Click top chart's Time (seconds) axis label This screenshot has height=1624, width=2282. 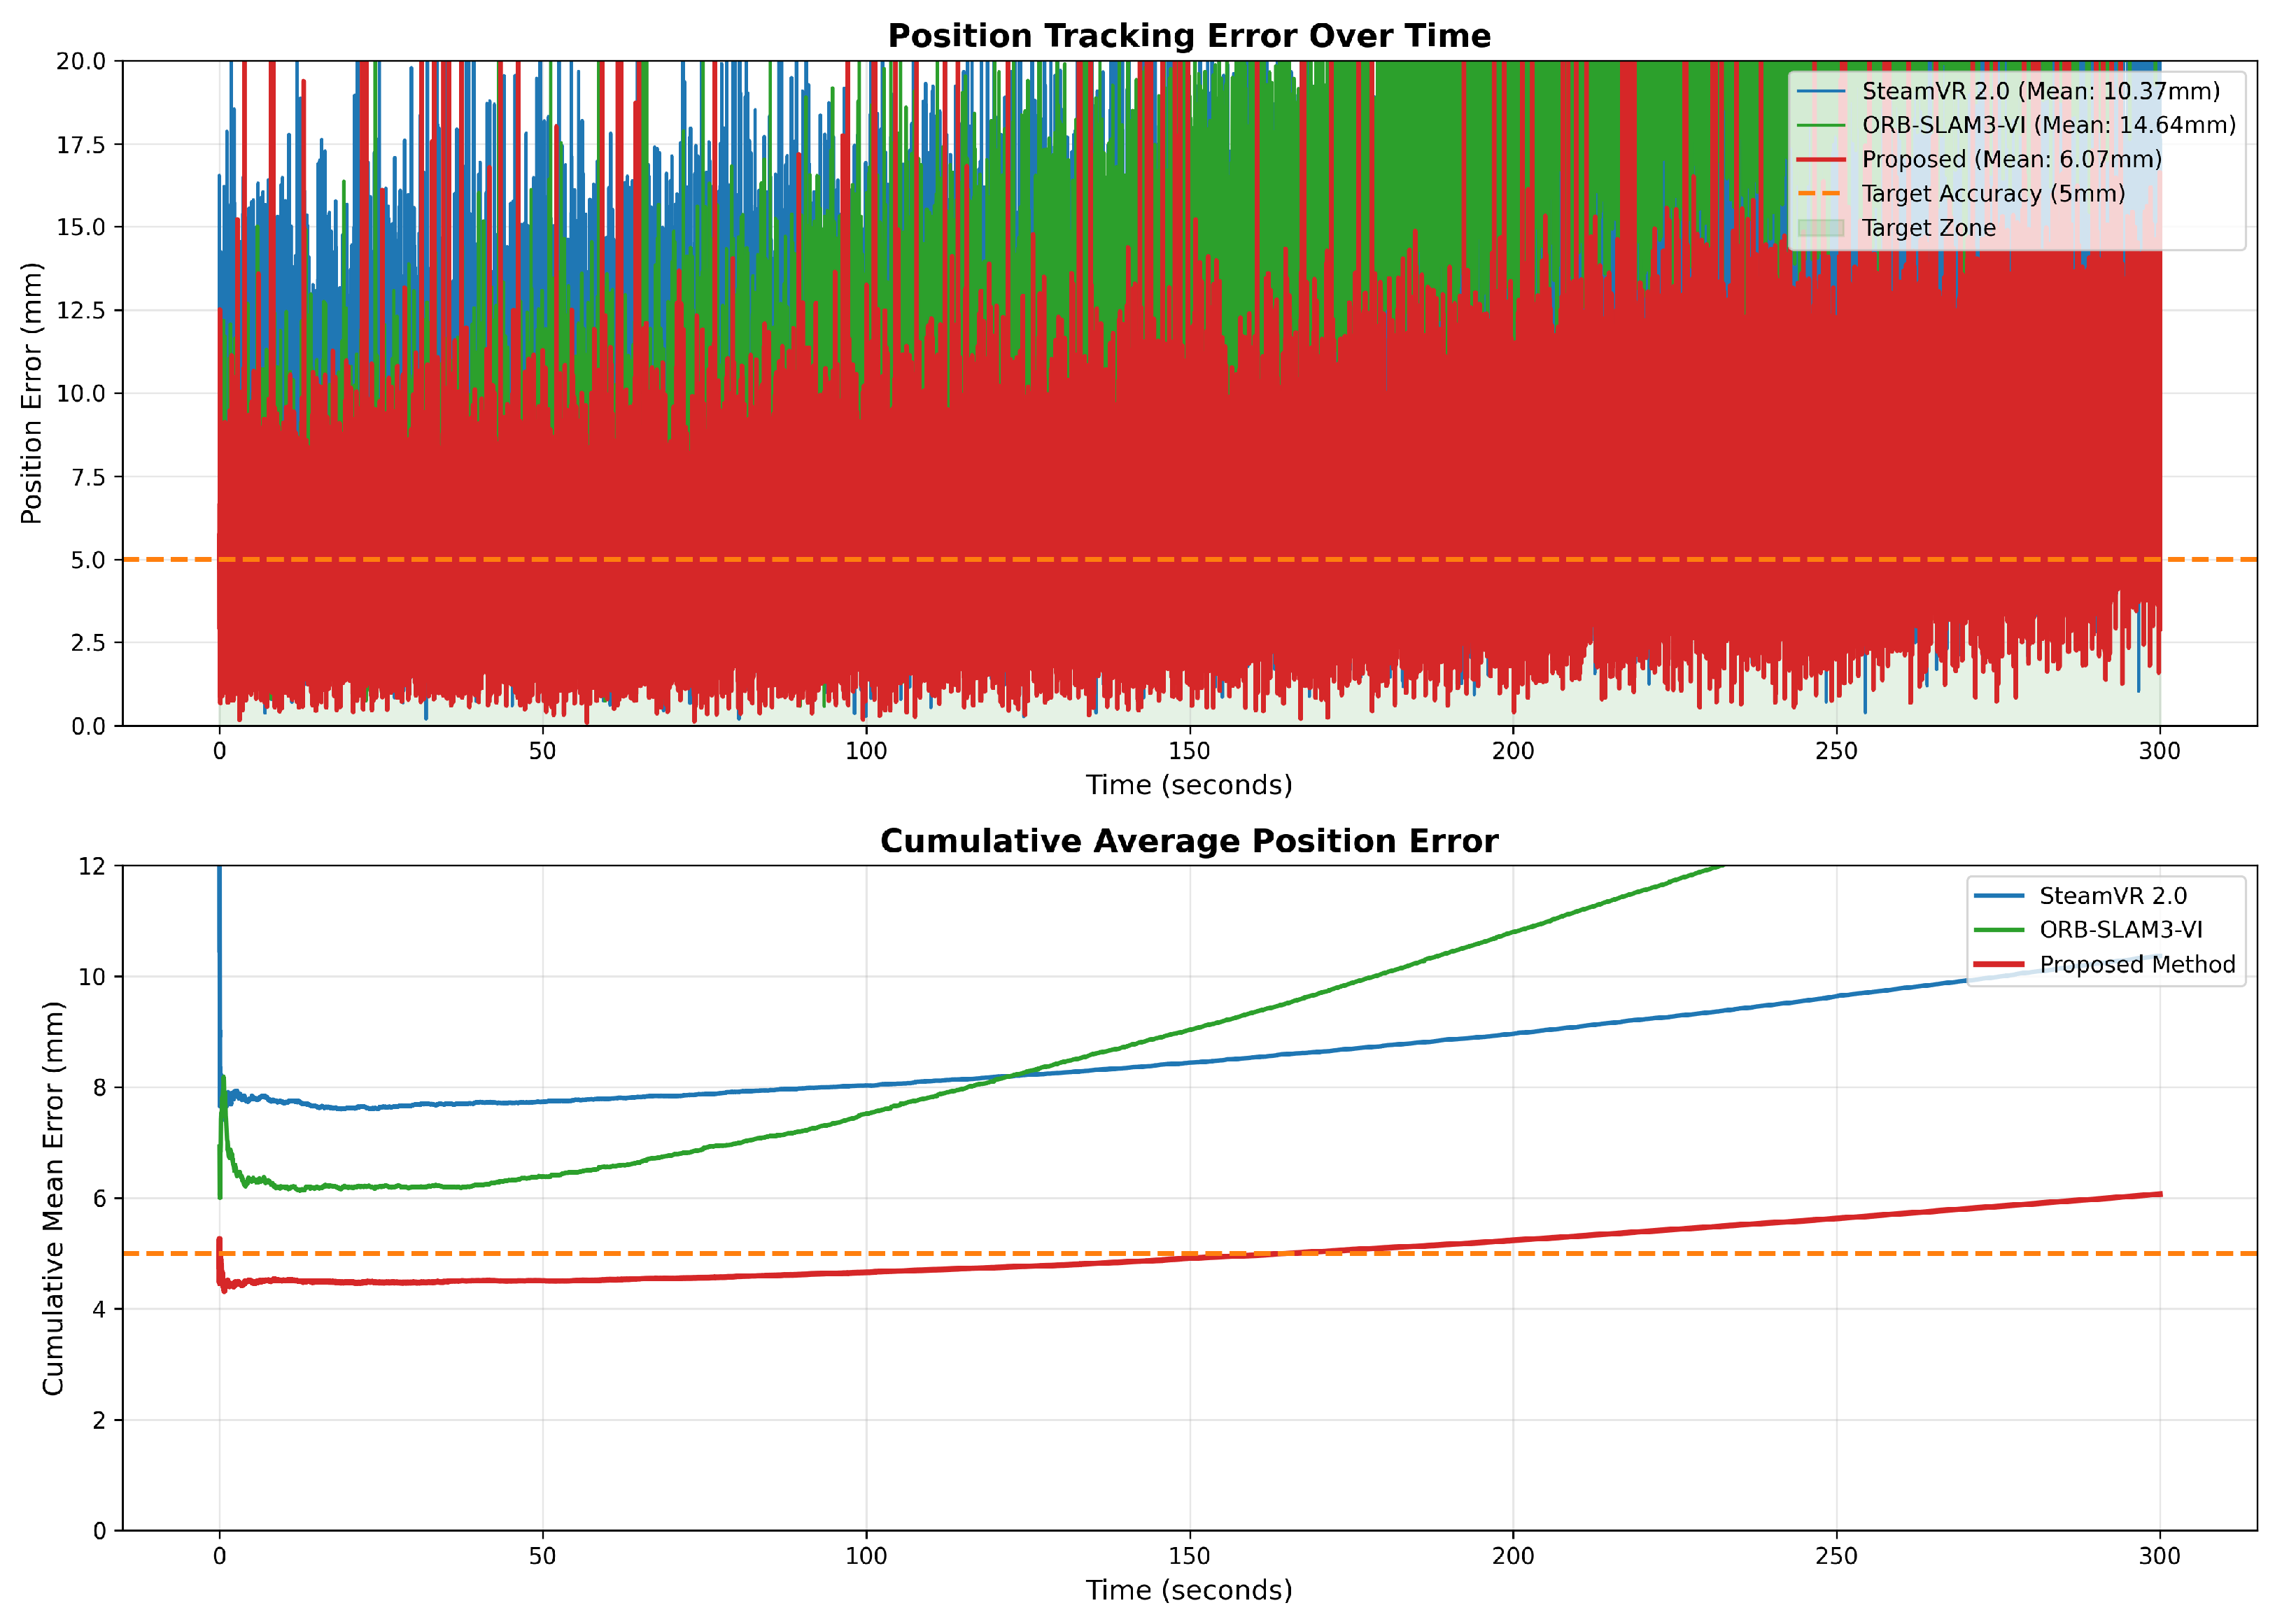1188,785
